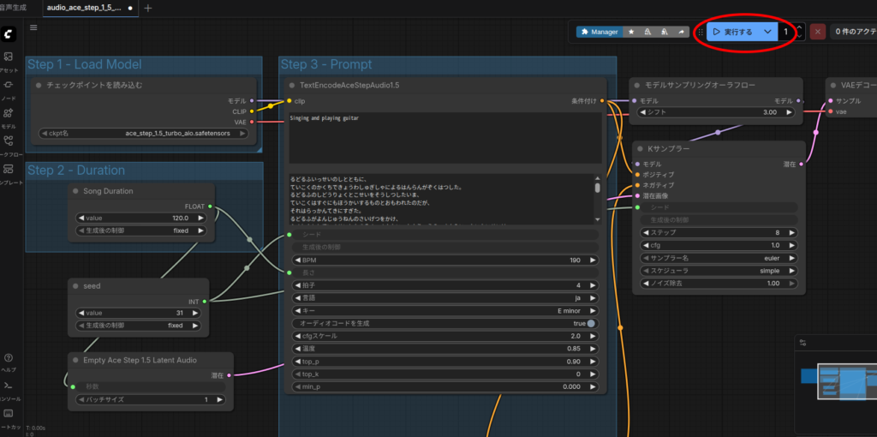Screen dimensions: 877x437
Task: Add a new workflow tab
Action: point(148,8)
